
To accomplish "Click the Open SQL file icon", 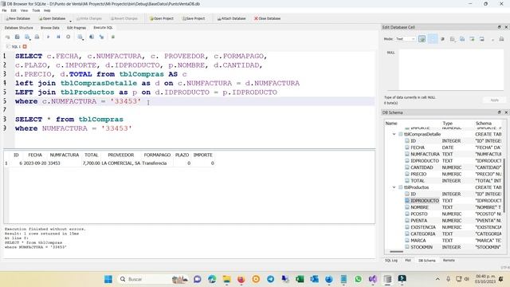I will [x=18, y=37].
